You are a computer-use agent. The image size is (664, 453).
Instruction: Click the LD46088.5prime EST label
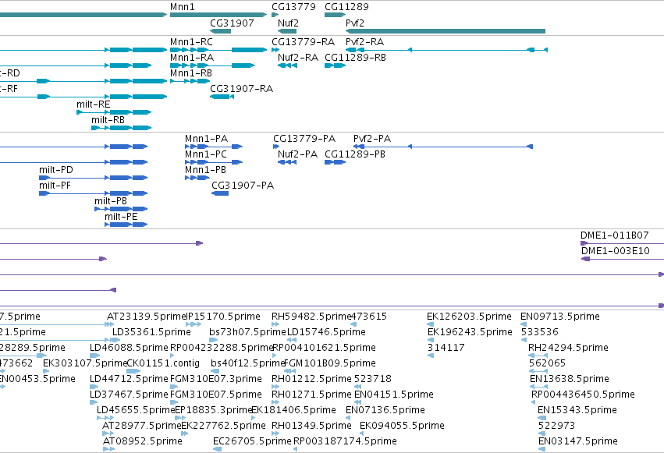click(x=130, y=348)
